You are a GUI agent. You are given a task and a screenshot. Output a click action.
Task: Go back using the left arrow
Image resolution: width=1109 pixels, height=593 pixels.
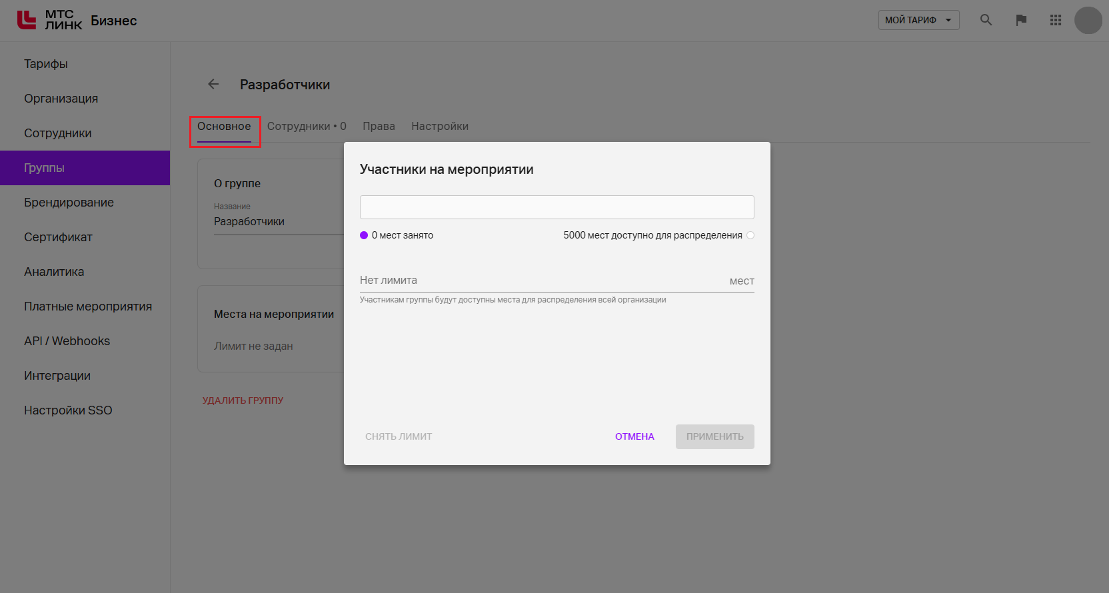coord(213,84)
